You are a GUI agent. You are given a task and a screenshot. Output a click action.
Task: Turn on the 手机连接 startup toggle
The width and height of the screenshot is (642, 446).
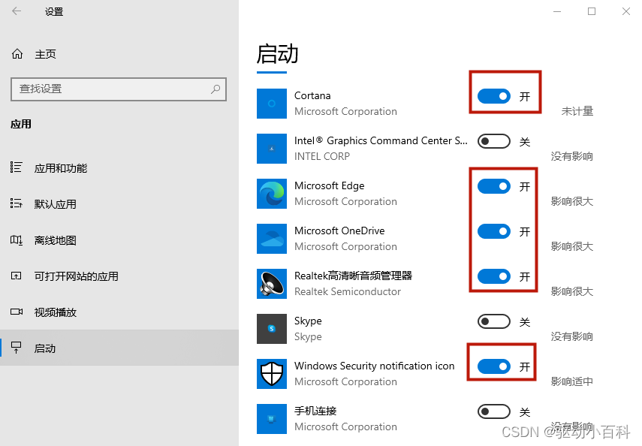pyautogui.click(x=494, y=411)
